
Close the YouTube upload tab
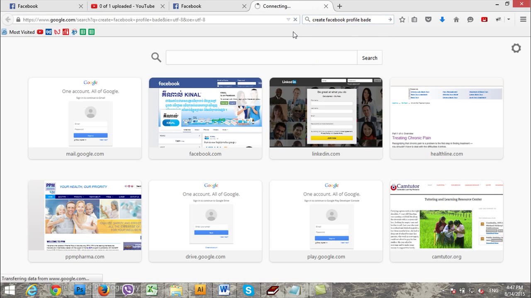(163, 6)
